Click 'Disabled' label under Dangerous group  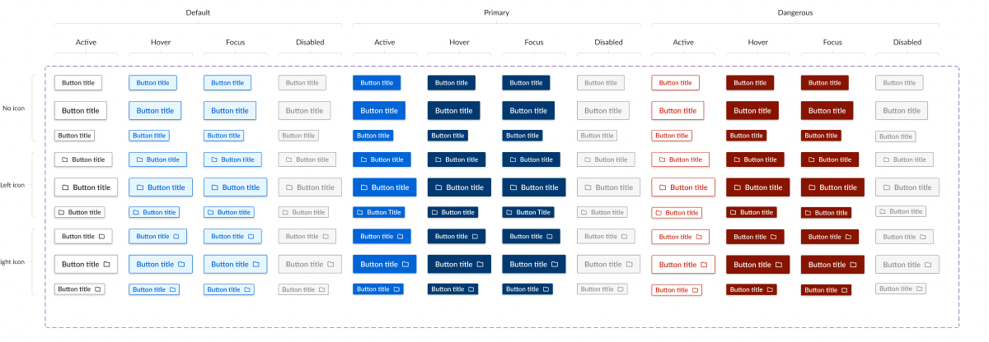pyautogui.click(x=907, y=42)
